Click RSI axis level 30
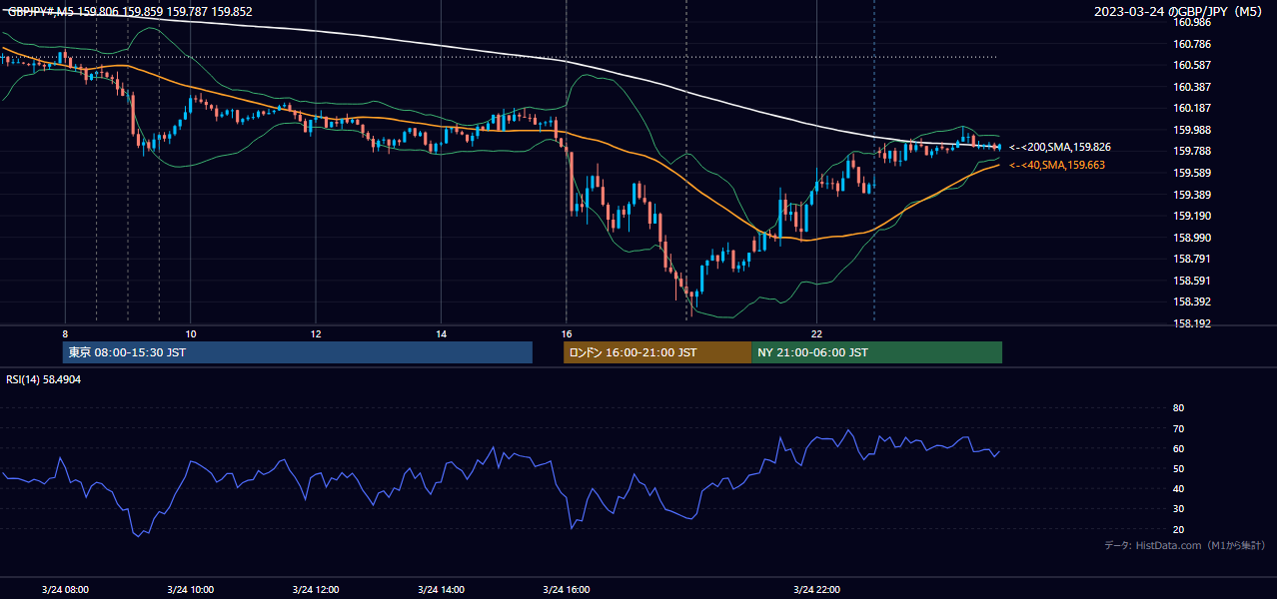This screenshot has width=1277, height=599. click(1178, 509)
